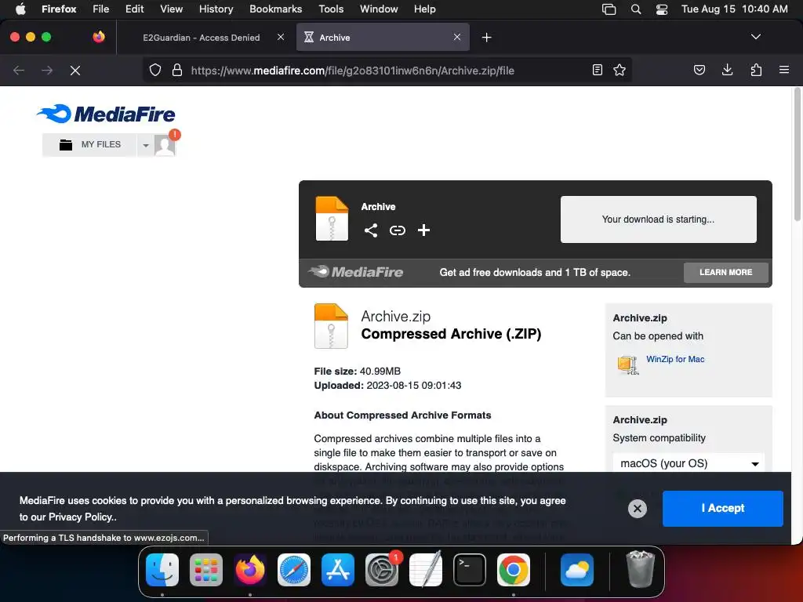Open the Edit menu
This screenshot has height=602, width=803.
tap(134, 9)
